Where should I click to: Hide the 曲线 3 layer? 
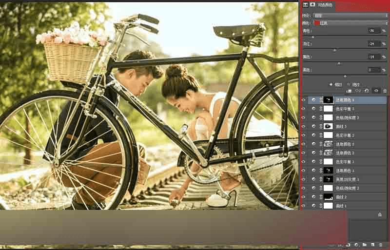(x=303, y=126)
